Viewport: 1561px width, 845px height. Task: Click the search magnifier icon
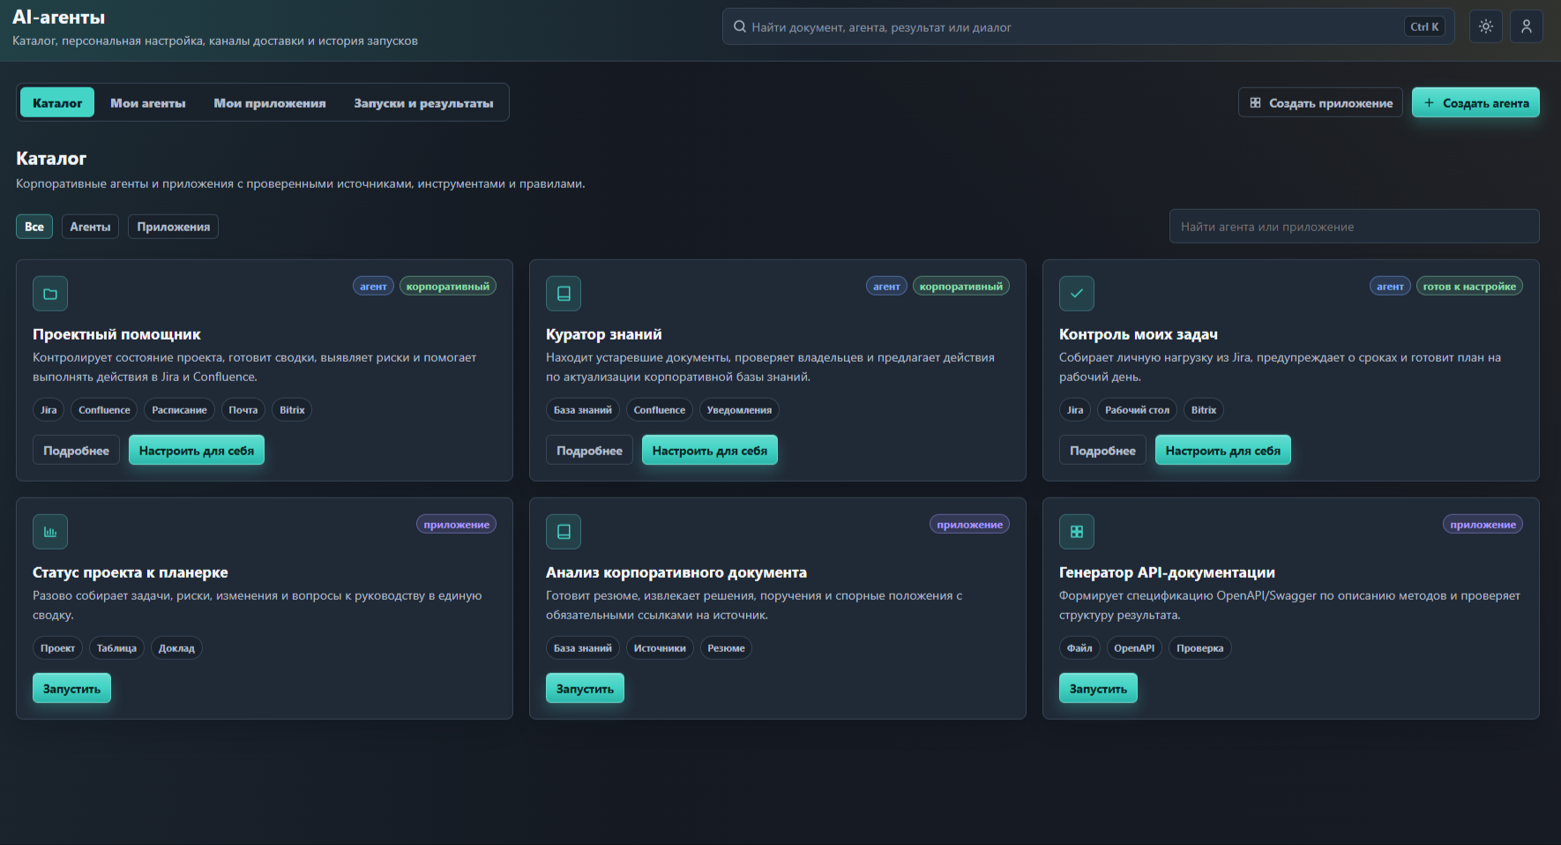[x=740, y=26]
